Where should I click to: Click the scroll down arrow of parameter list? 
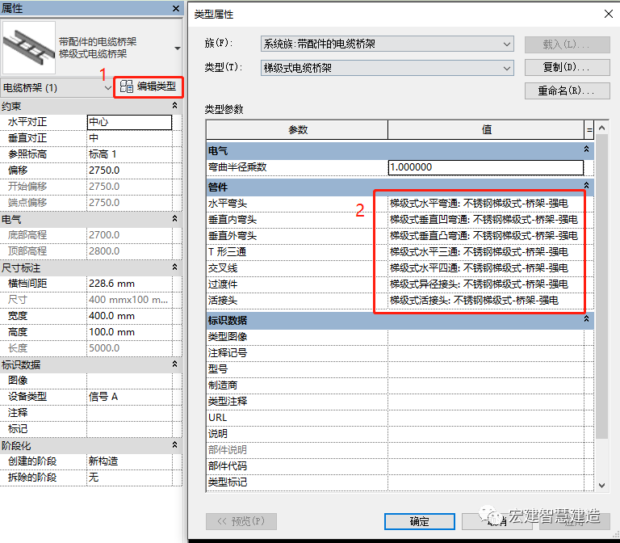[601, 485]
